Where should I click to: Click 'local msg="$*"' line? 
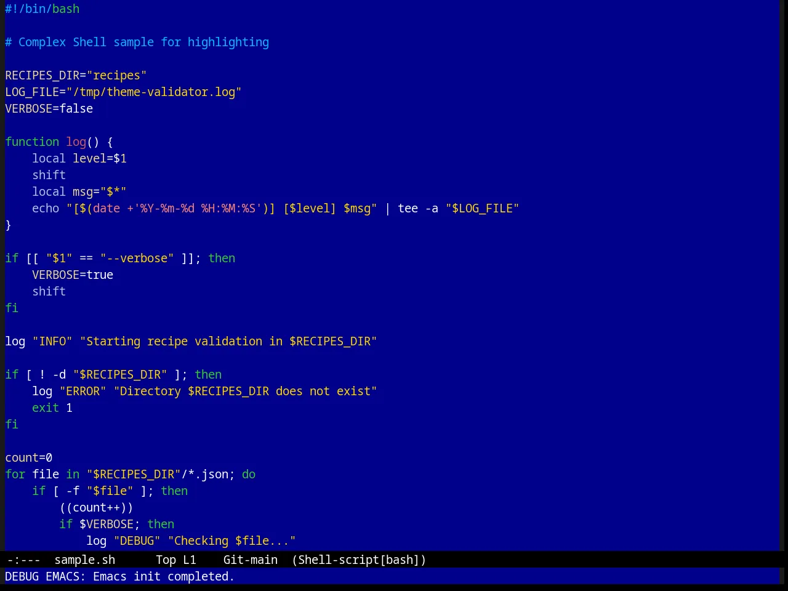point(79,191)
